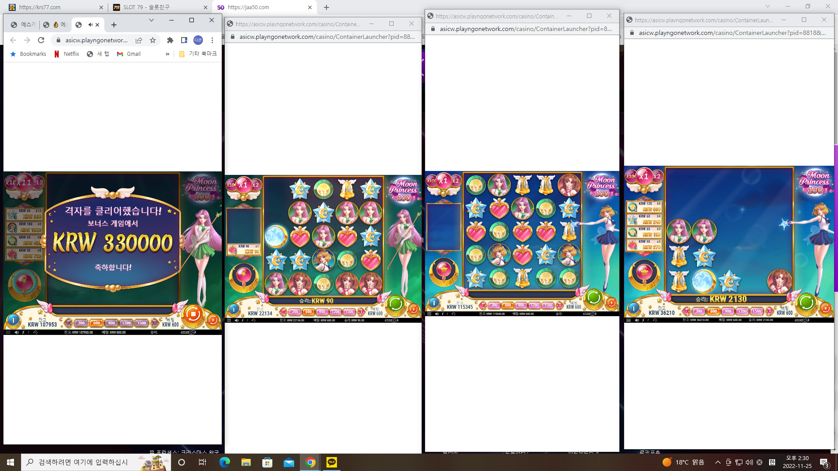Viewport: 838px width, 471px height.
Task: Increase the bet in the KRW 107953 game
Action: point(155,323)
